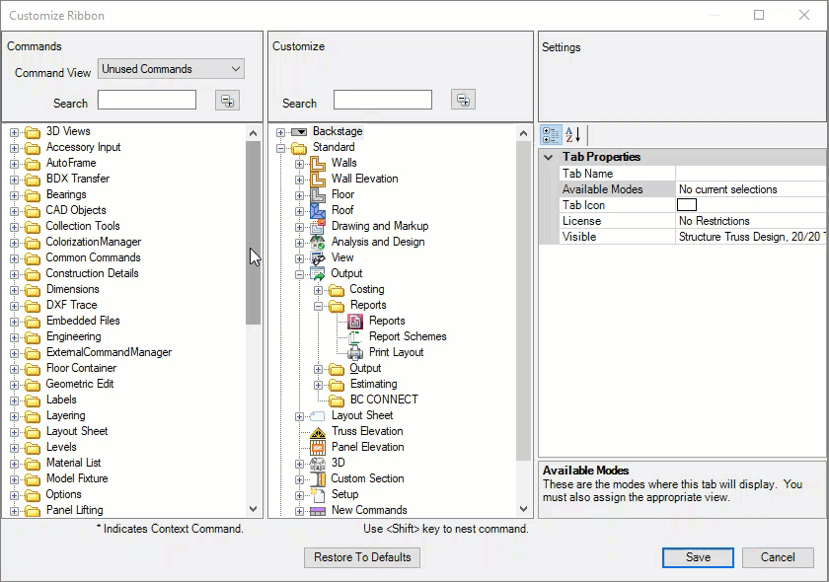Click the Reports command icon

coord(355,322)
